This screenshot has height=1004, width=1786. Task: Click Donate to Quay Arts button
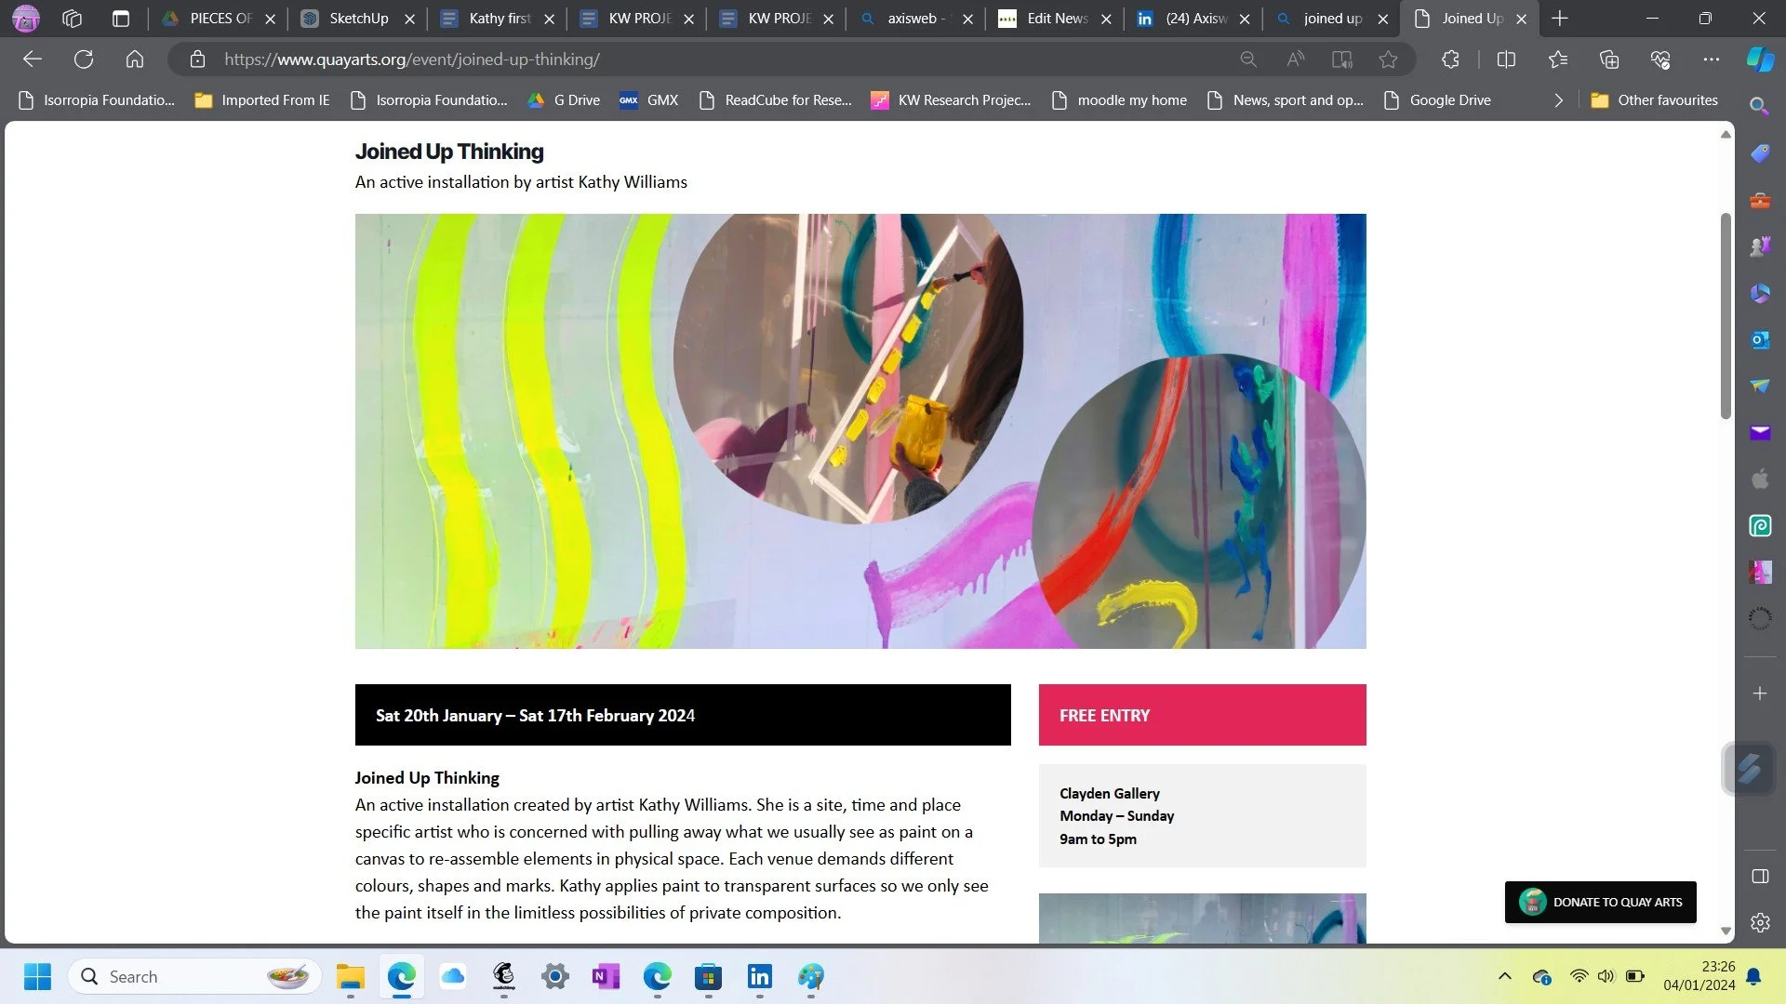click(x=1600, y=902)
